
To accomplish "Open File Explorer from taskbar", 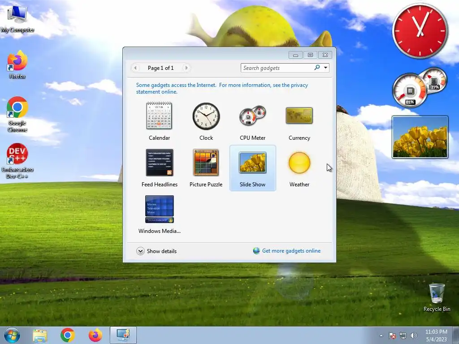I will (x=40, y=335).
